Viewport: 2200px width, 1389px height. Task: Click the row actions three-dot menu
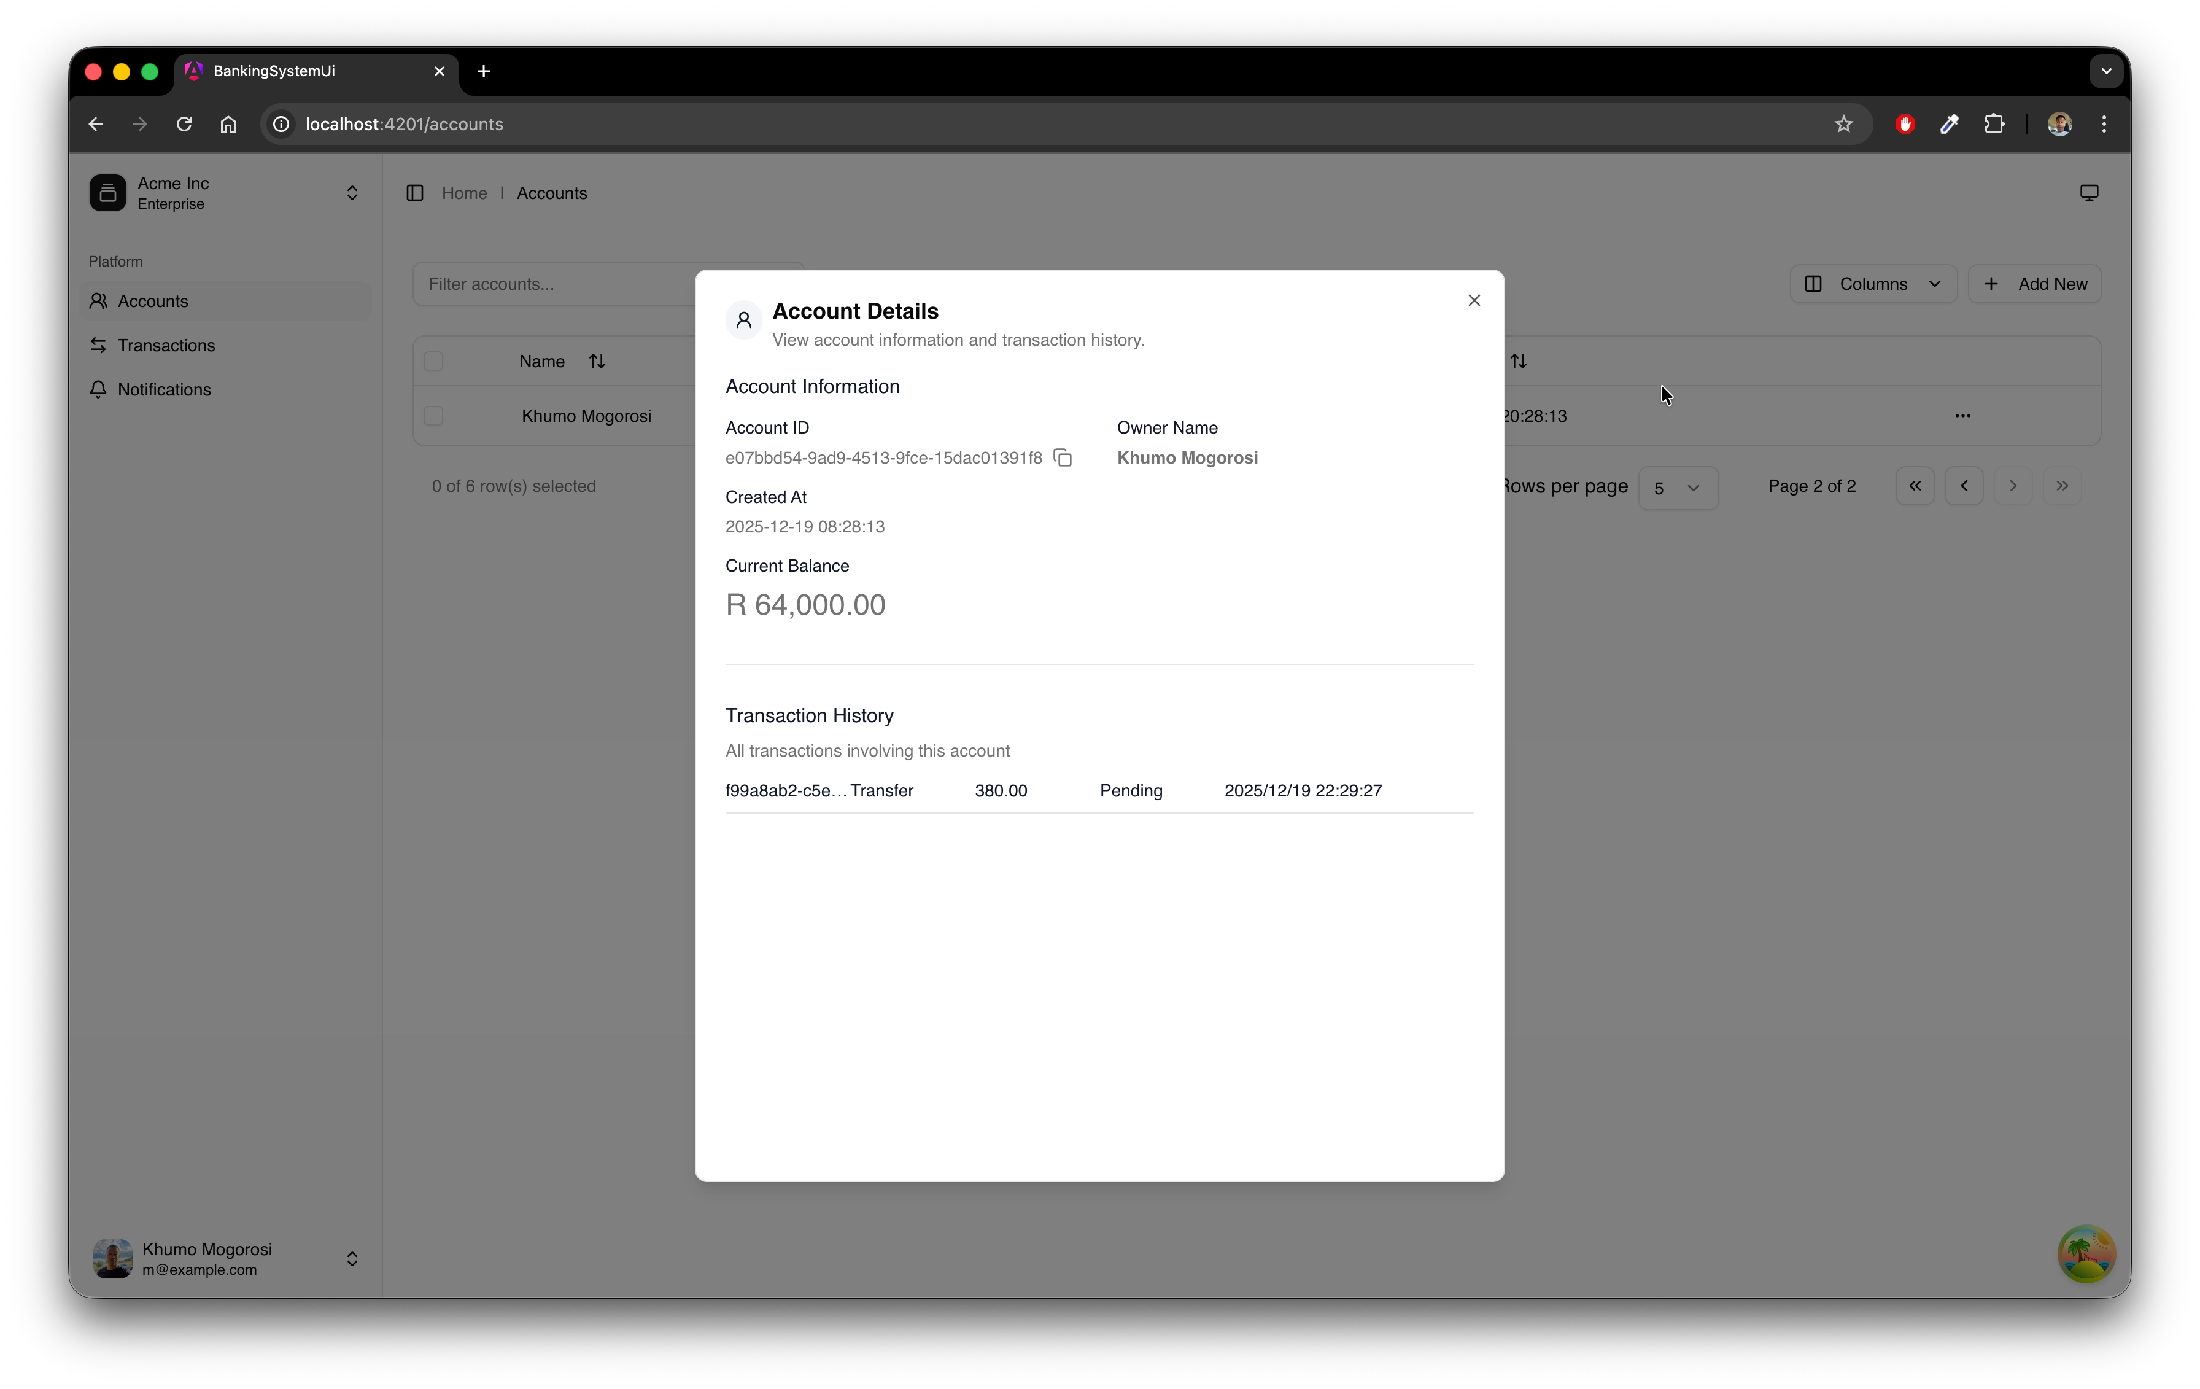click(1962, 416)
